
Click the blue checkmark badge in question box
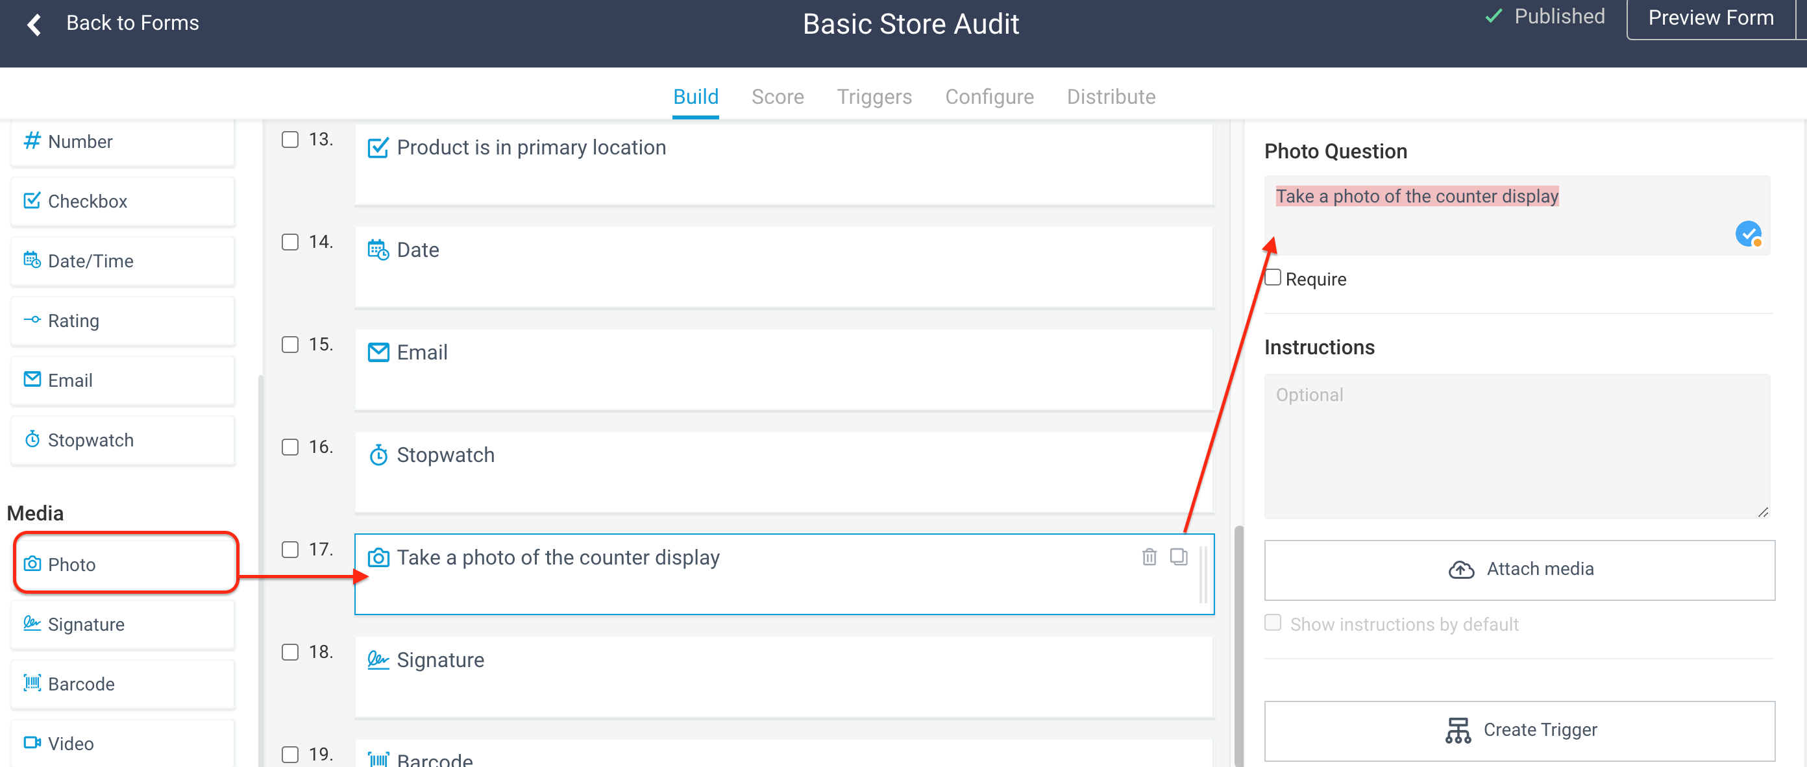point(1747,234)
